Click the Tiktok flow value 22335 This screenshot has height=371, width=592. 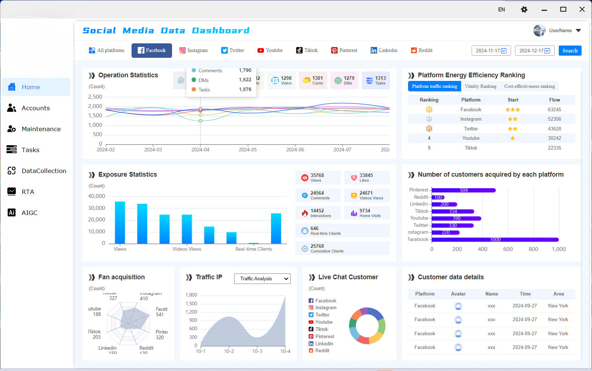[554, 148]
